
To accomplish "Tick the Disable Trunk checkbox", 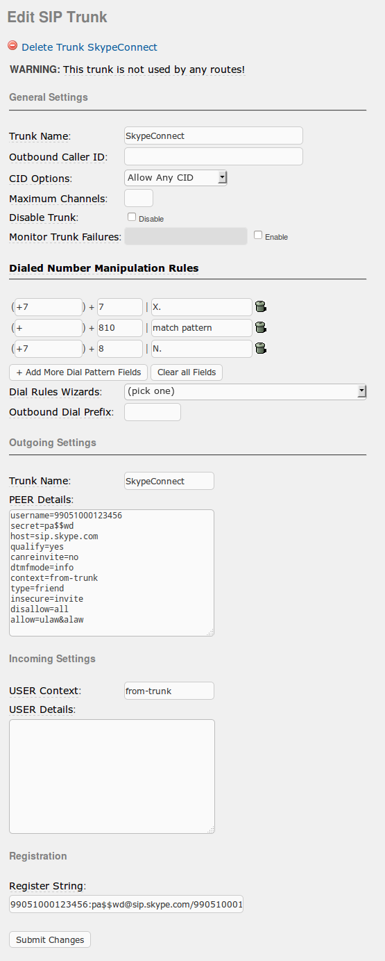I will [132, 217].
